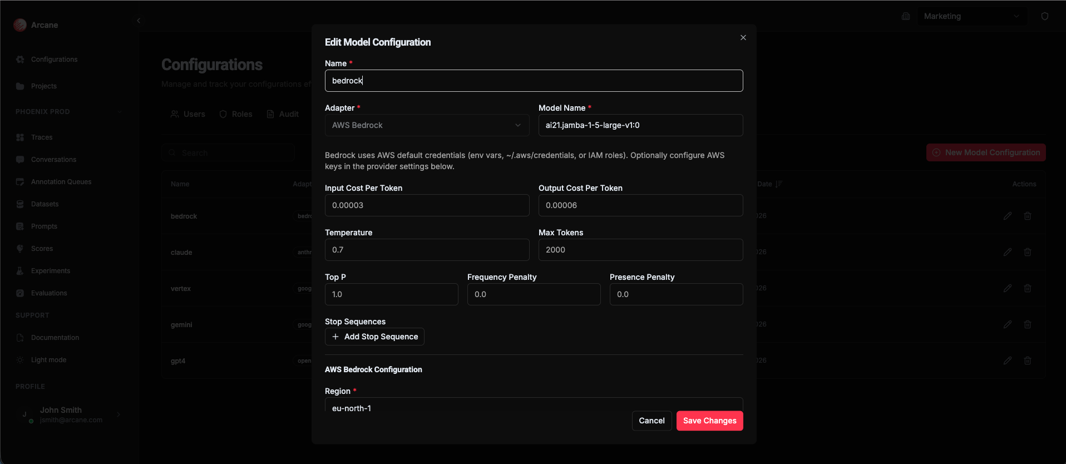Click the Temperature field showing 0.7
Viewport: 1066px width, 464px height.
pos(427,250)
